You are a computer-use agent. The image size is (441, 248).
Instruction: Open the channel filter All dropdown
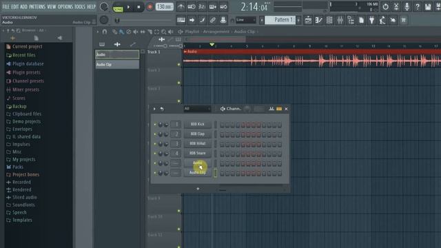click(197, 109)
